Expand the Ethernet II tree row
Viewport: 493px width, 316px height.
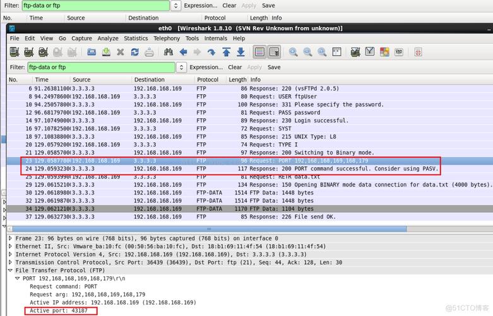coord(10,246)
